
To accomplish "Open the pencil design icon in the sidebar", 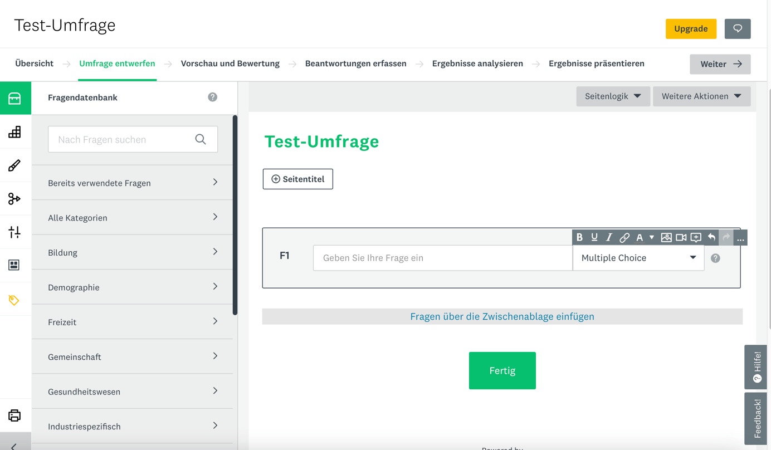I will point(15,165).
